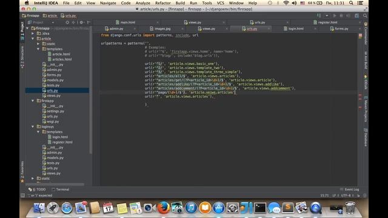388x218 pixels.
Task: Click the tool windows toggle at bottom-left corner
Action: click(x=22, y=196)
